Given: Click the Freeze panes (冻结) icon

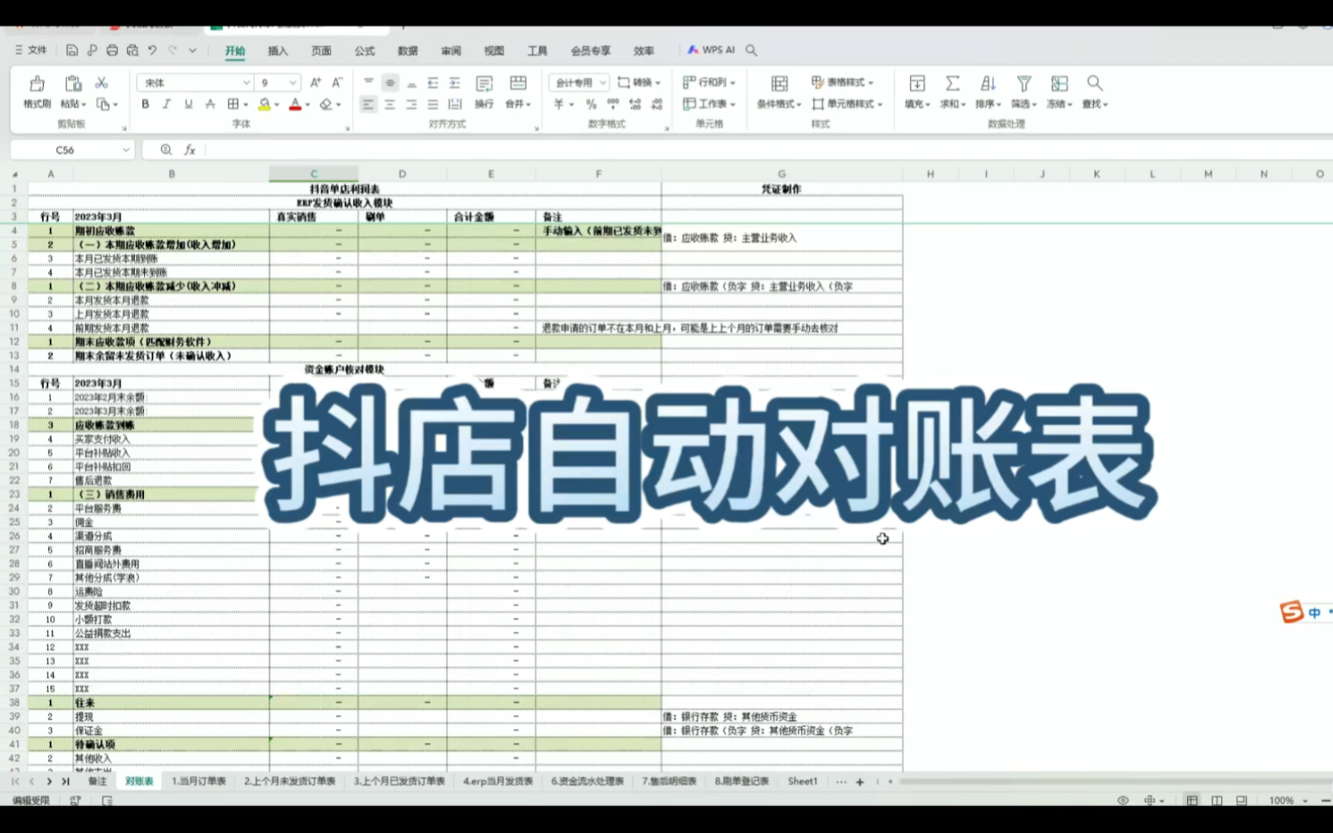Looking at the screenshot, I should coord(1059,83).
